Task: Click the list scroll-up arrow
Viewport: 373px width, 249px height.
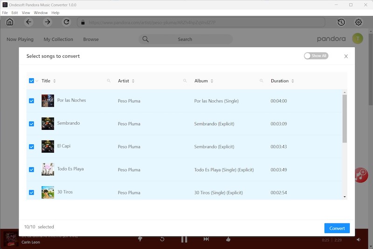Action: 345,92
